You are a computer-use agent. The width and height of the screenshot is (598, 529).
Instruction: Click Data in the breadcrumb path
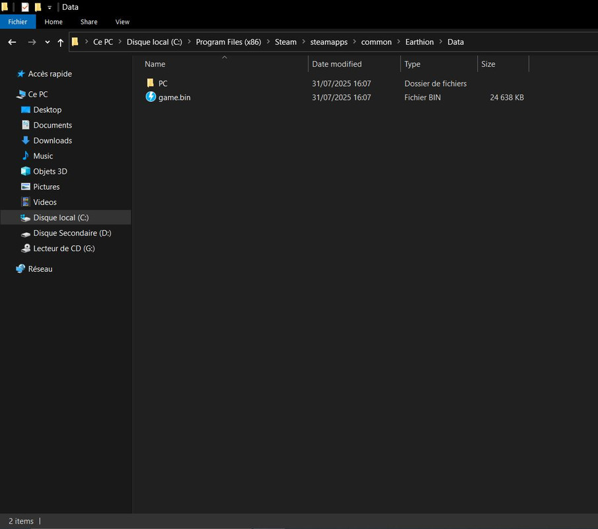coord(456,42)
